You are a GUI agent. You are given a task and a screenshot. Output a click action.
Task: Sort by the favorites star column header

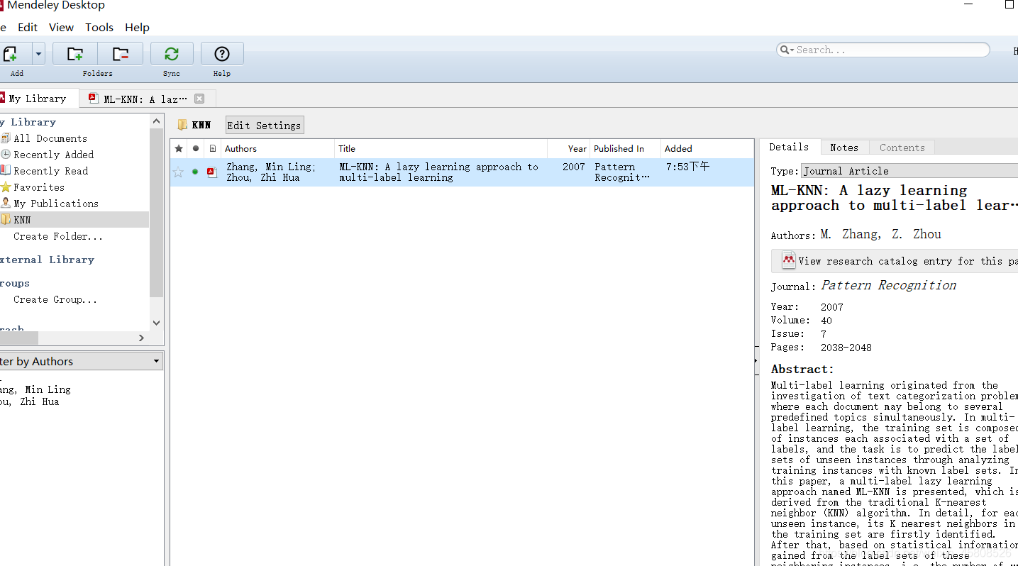[x=178, y=148]
